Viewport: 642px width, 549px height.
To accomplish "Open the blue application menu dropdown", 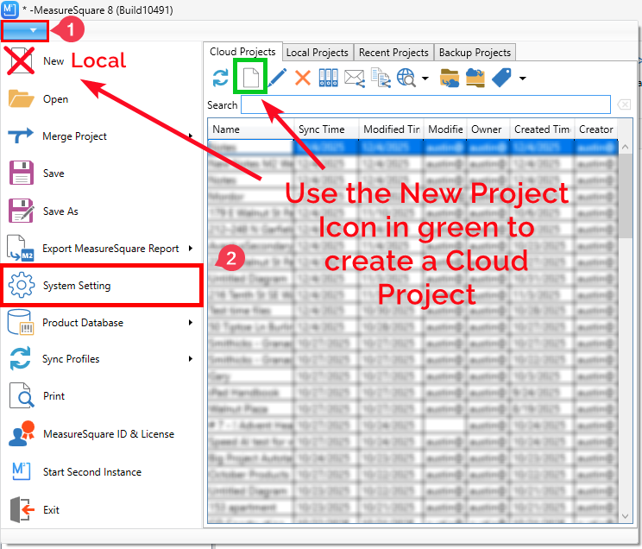I will tap(24, 31).
